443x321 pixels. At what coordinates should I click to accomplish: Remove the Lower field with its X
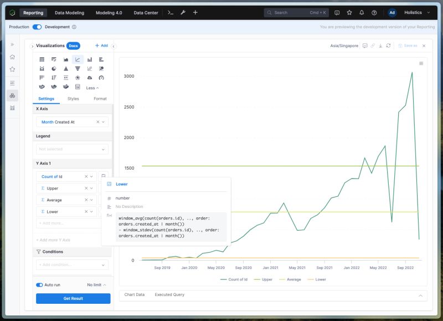(86, 212)
